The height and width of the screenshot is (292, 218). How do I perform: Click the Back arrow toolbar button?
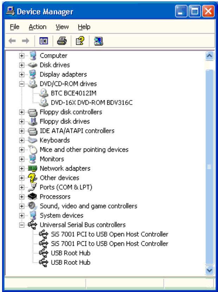(12, 41)
